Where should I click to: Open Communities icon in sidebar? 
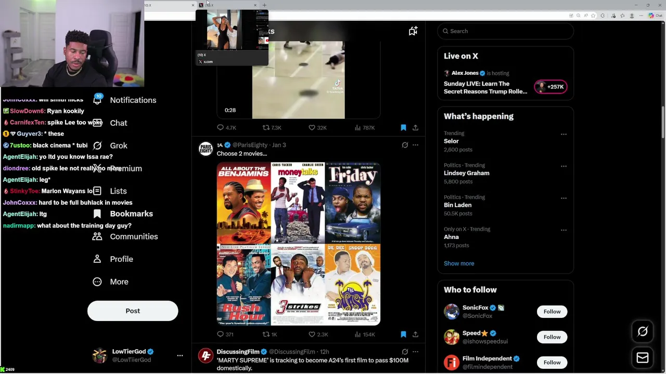[x=97, y=236]
